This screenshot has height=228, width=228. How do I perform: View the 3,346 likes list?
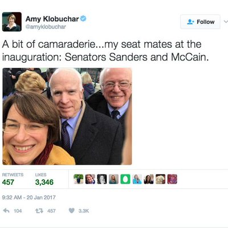[x=44, y=179]
